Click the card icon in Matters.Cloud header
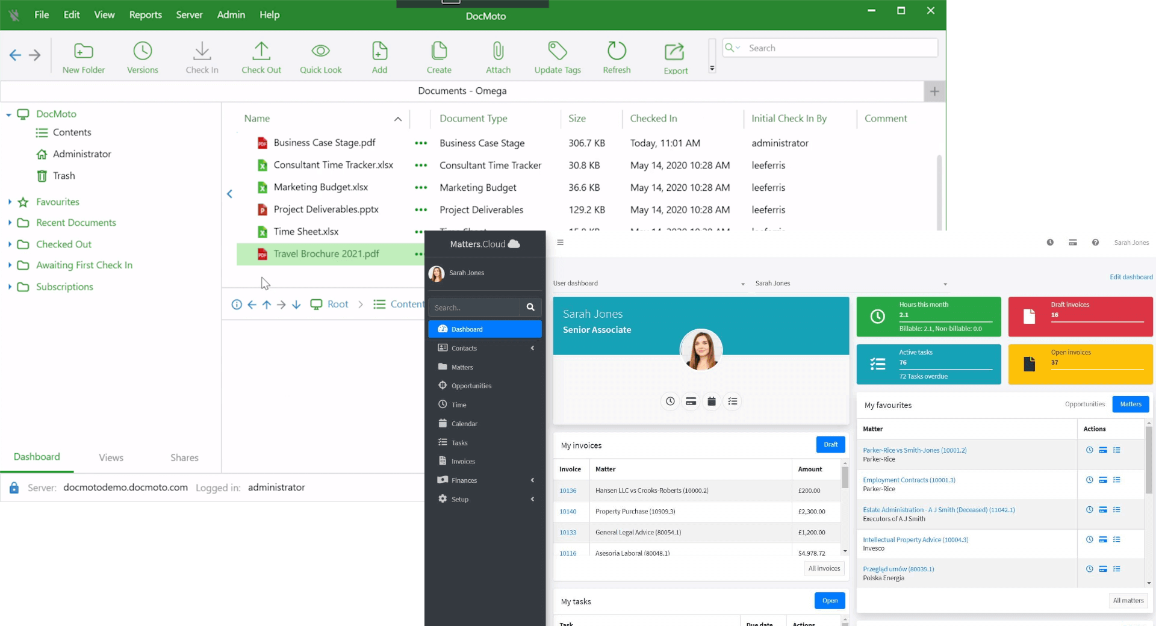This screenshot has width=1156, height=626. click(x=1073, y=243)
